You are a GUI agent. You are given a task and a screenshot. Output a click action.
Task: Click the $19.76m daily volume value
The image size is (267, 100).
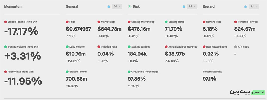point(76,54)
